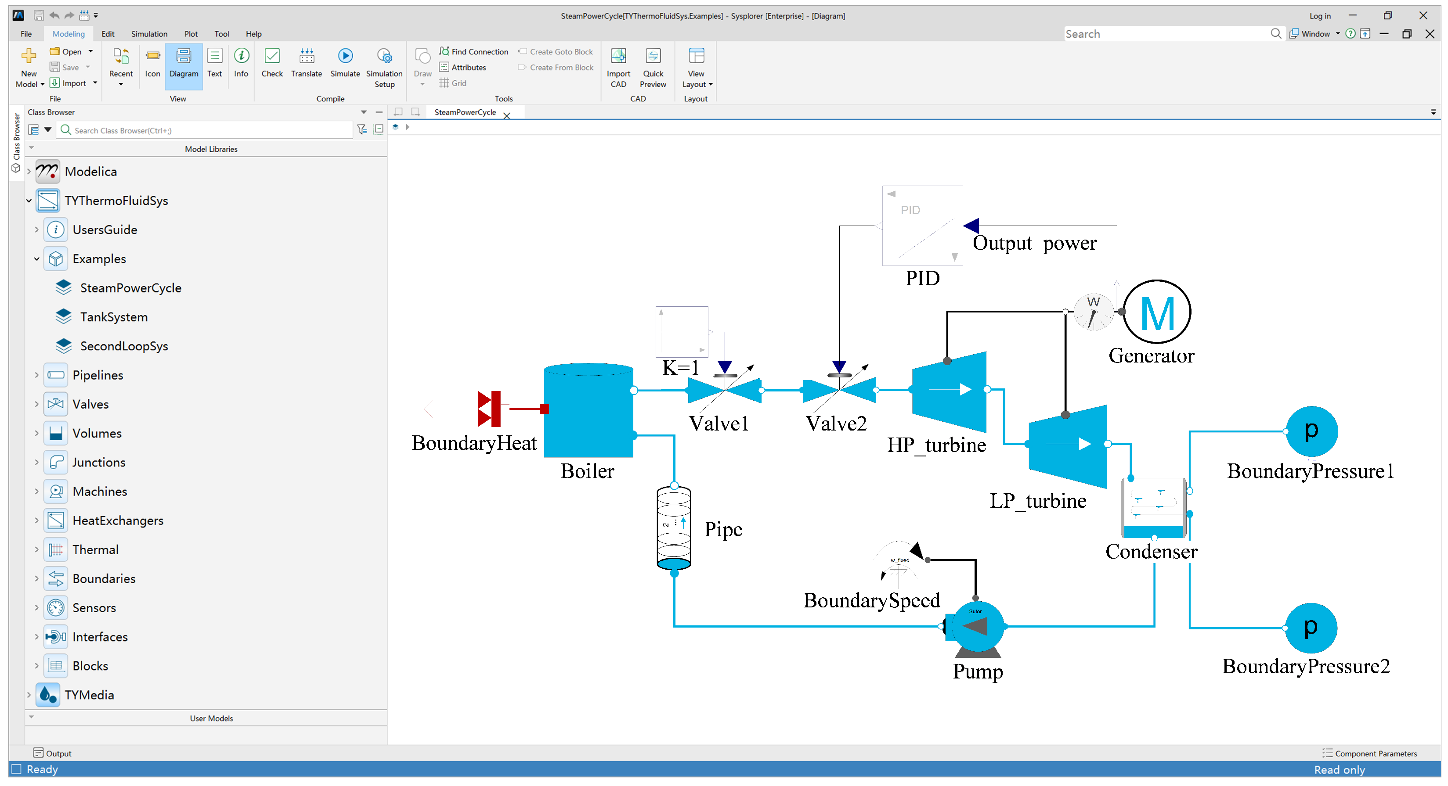This screenshot has width=1448, height=786.
Task: Open the Simulation ribbon tab
Action: [149, 34]
